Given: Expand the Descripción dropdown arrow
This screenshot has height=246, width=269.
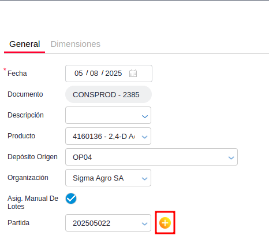Looking at the screenshot, I should [x=145, y=116].
